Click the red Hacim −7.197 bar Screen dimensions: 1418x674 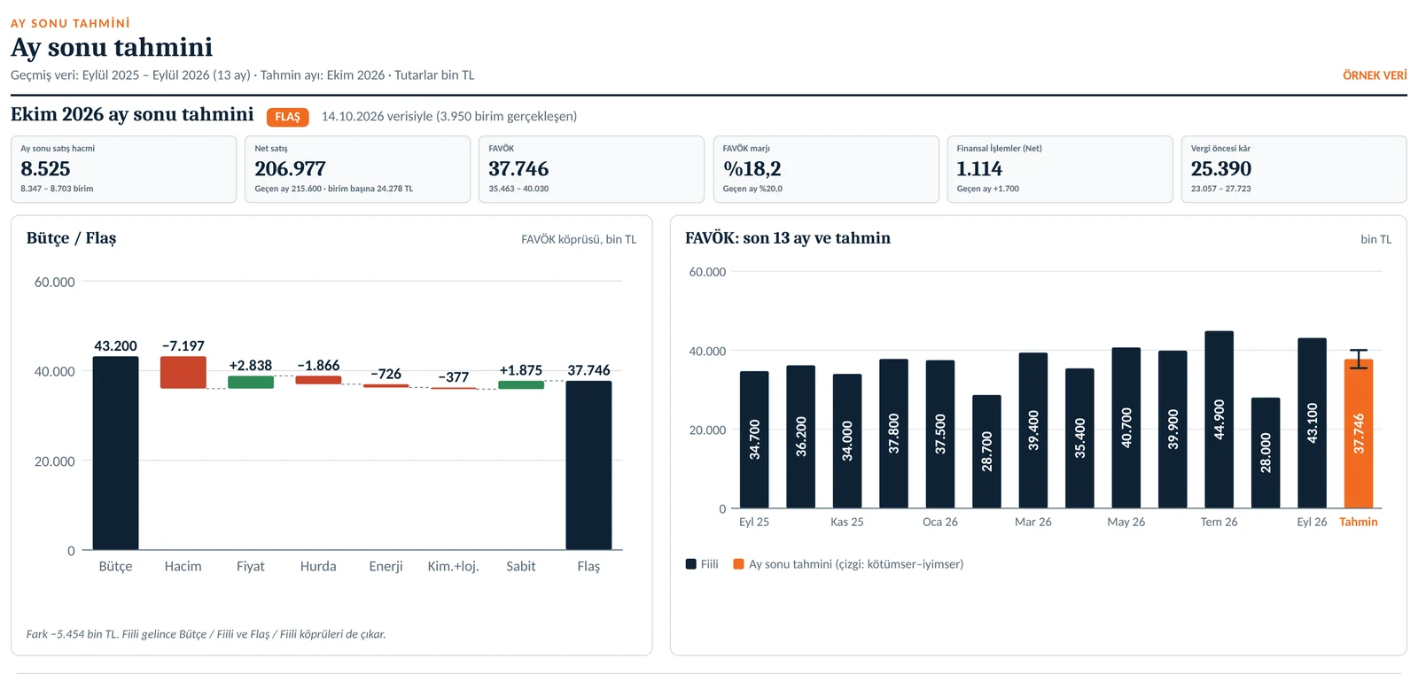183,372
